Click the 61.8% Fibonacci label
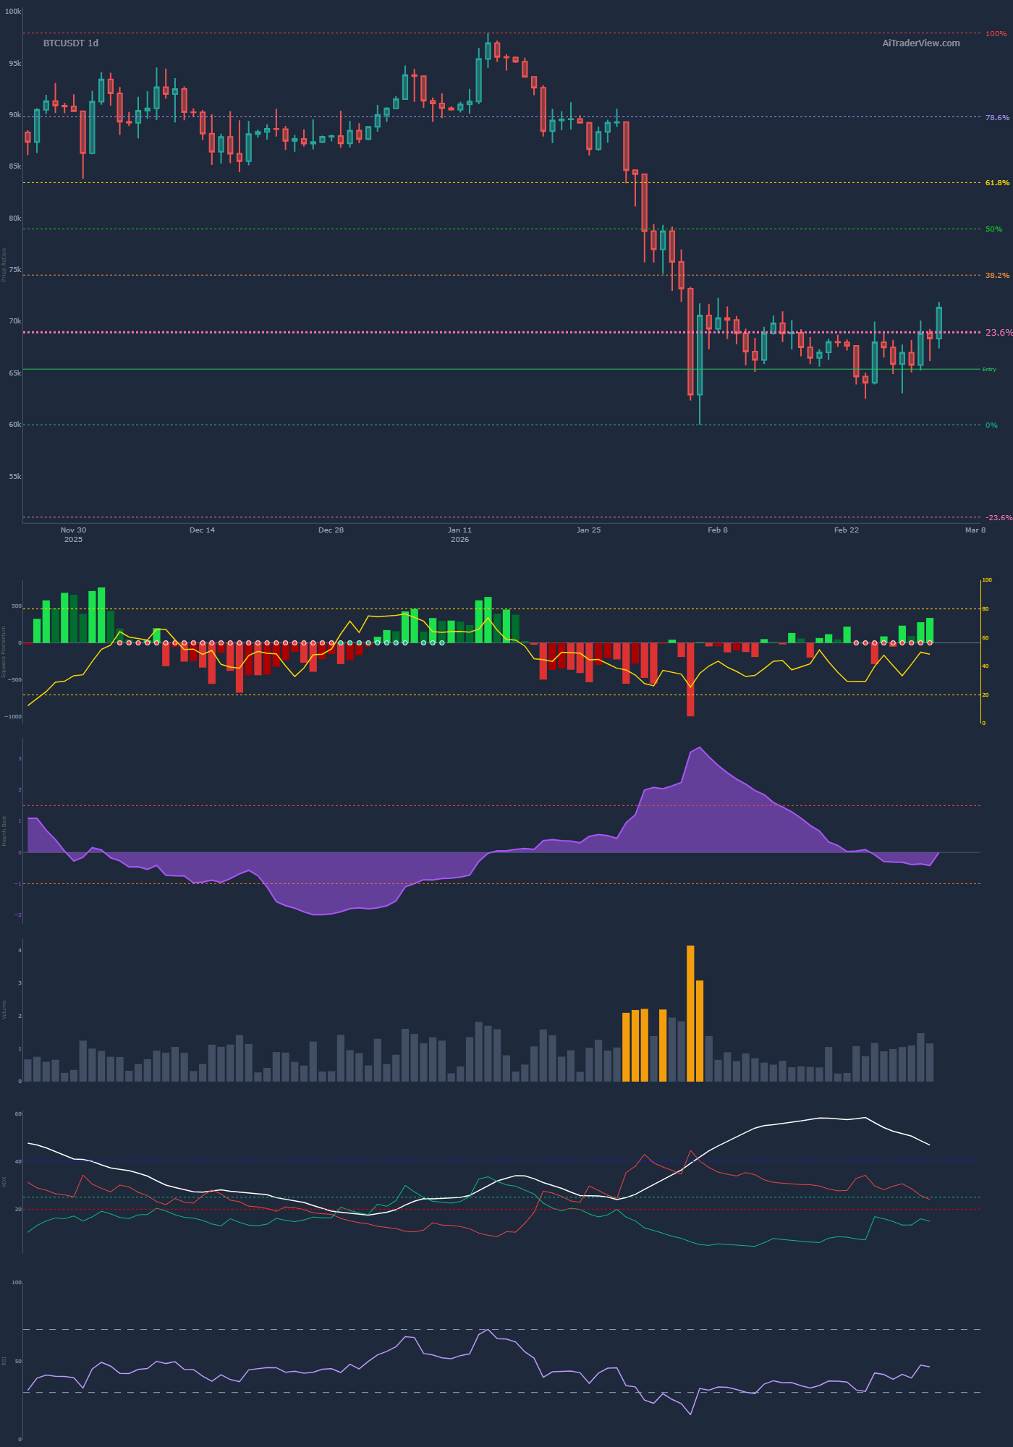Image resolution: width=1013 pixels, height=1447 pixels. point(996,183)
